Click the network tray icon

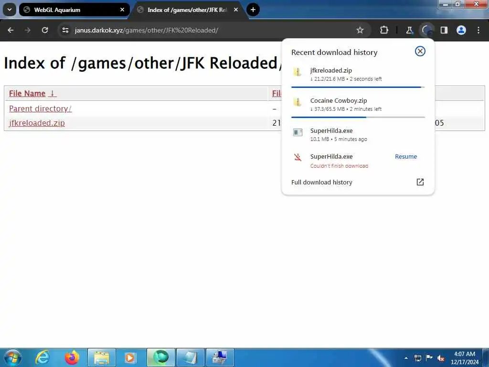[417, 358]
